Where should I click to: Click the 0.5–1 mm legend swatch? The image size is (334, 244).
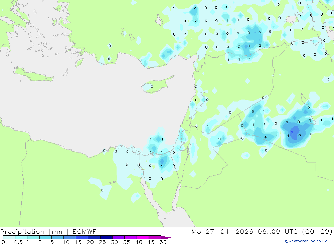21,237
